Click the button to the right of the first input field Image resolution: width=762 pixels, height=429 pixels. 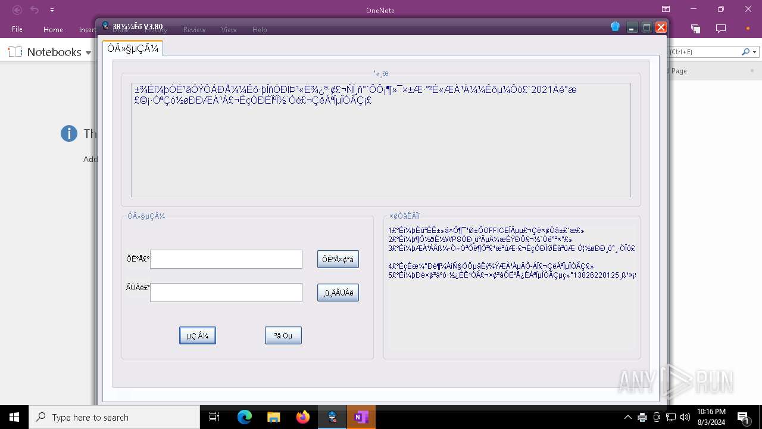click(x=338, y=259)
